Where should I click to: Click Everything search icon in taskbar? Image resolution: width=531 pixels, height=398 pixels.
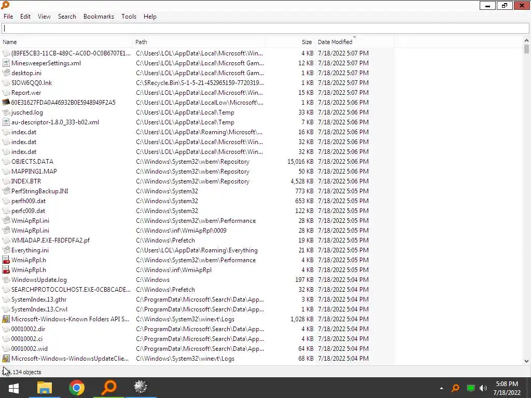pyautogui.click(x=109, y=388)
